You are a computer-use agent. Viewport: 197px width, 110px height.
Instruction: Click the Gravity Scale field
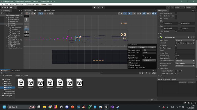point(185,58)
